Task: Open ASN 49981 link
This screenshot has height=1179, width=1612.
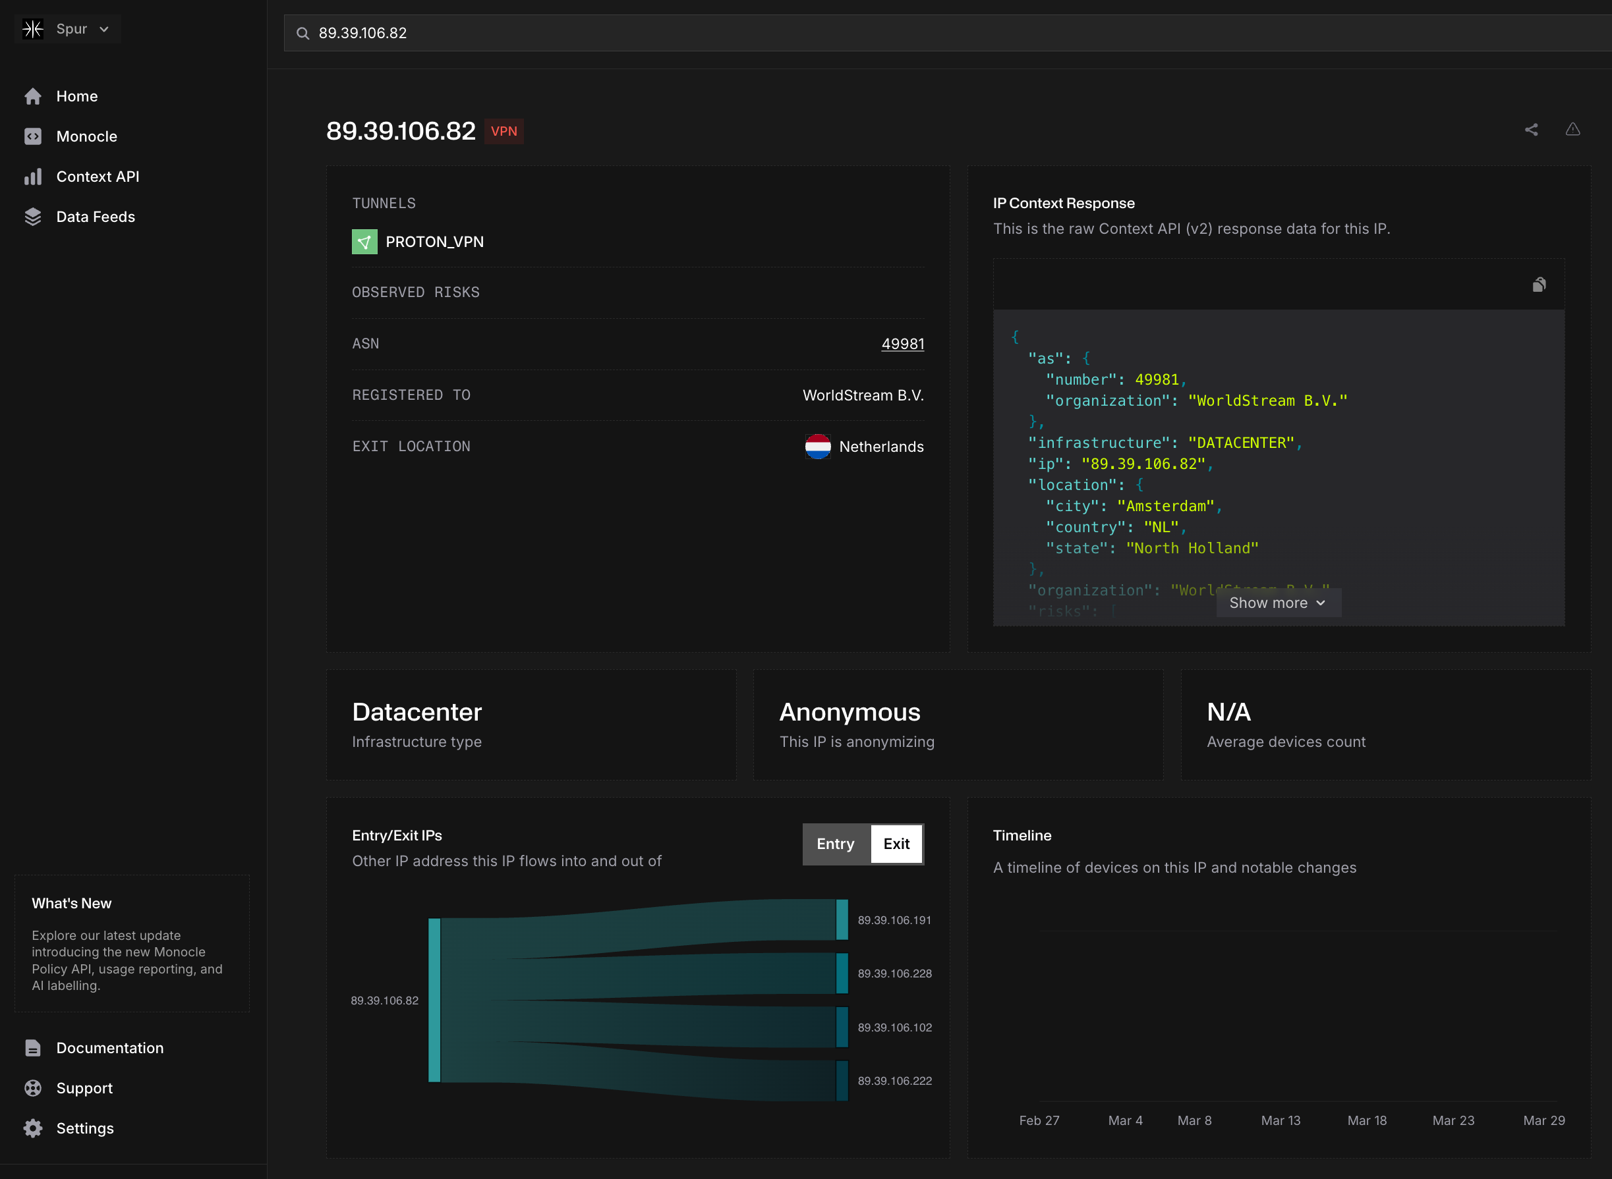Action: pos(902,344)
